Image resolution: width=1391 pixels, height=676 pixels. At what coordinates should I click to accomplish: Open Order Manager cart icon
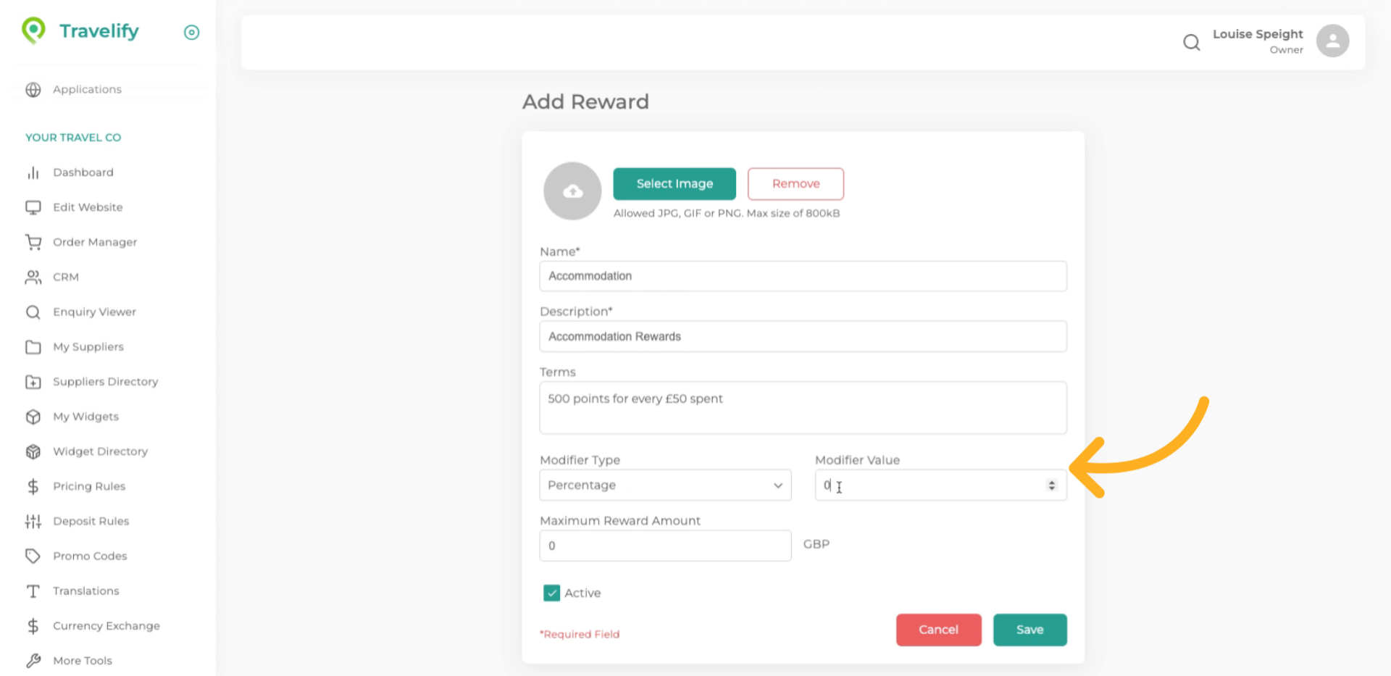[x=33, y=242]
